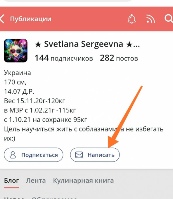The width and height of the screenshot is (173, 199).
Task: Switch to the Лента tab
Action: (x=36, y=181)
